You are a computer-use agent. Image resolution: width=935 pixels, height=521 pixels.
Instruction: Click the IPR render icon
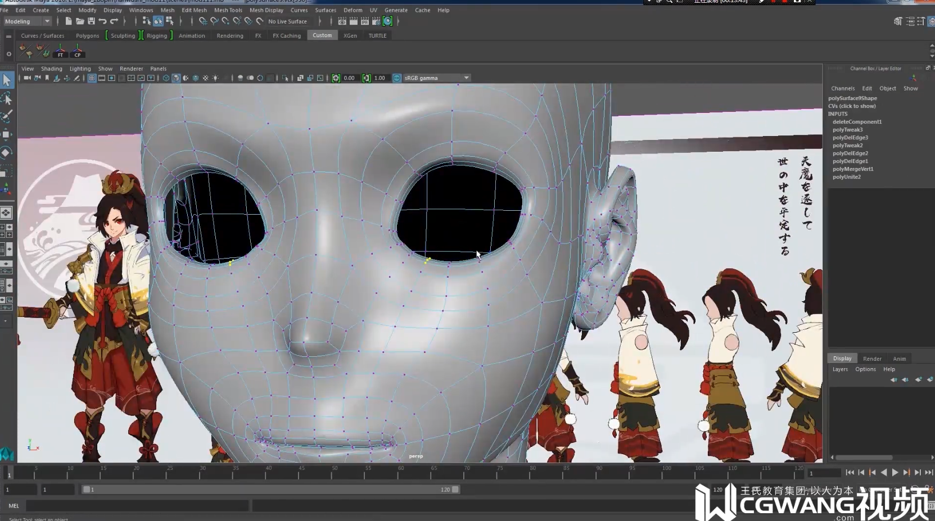coord(365,21)
